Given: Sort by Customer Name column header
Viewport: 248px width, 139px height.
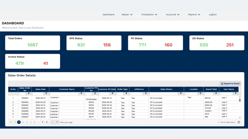Looking at the screenshot, I should tap(67, 89).
